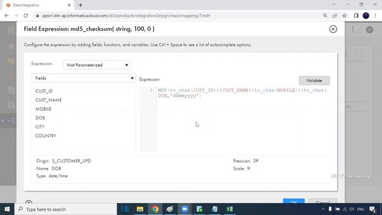Show hidden system tray icons
382x215 pixels.
(x=323, y=209)
